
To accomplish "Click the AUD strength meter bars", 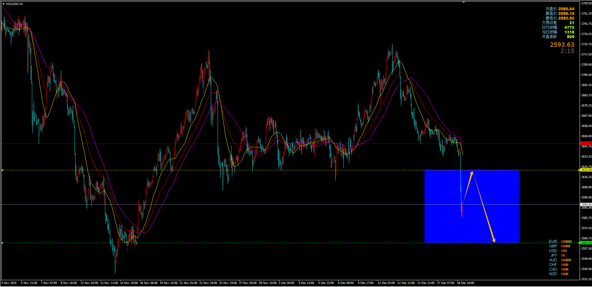I will [566, 260].
